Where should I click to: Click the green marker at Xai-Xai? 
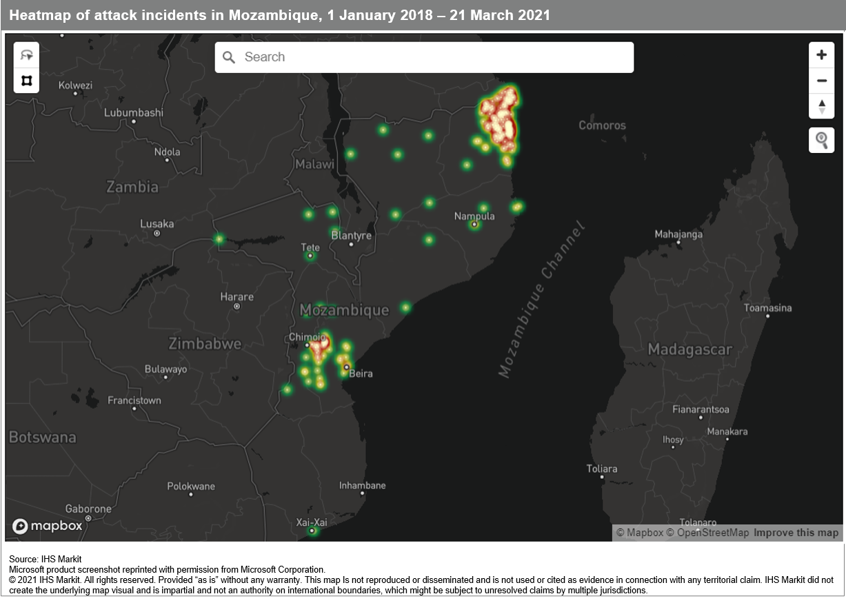coord(312,531)
